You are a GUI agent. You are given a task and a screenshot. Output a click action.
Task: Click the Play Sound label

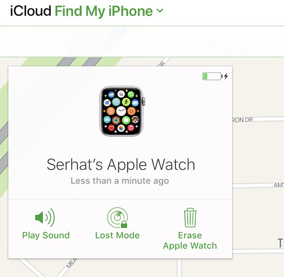click(x=46, y=235)
